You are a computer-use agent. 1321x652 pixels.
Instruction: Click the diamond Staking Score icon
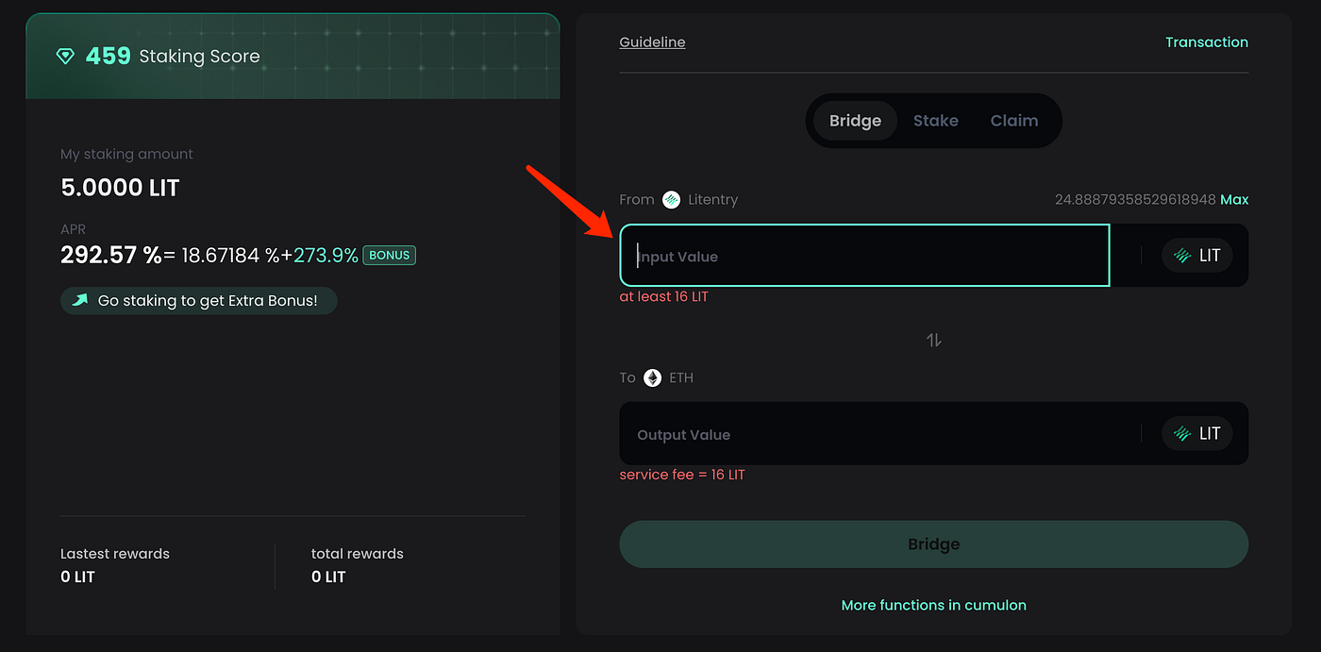[65, 57]
